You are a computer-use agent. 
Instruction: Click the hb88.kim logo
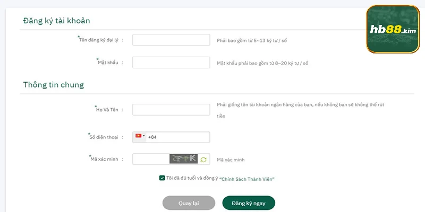coord(393,30)
